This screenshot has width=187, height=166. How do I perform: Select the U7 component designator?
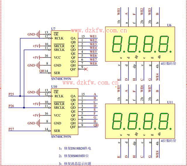coord(53,29)
